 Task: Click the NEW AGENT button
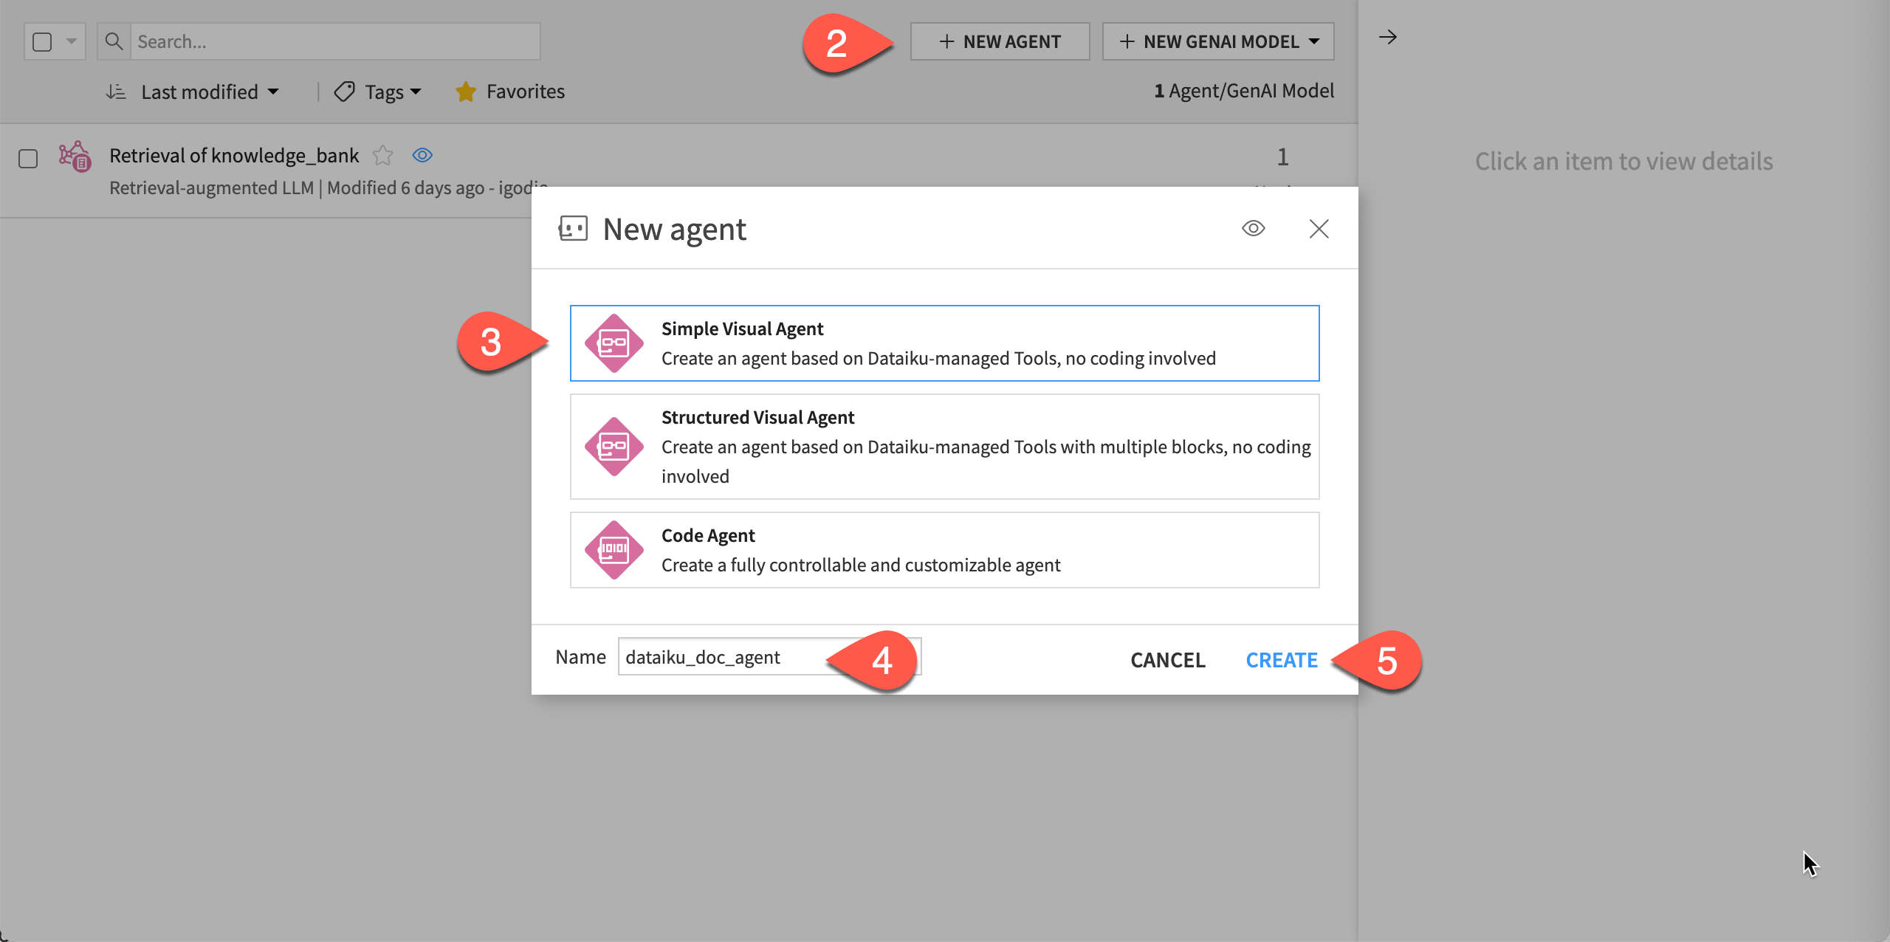[x=999, y=41]
